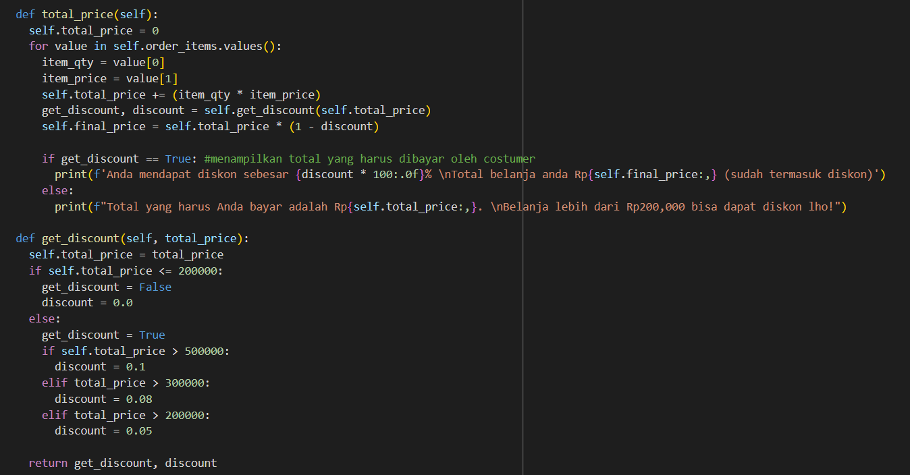
Task: Click the 'if self.total_price > 500000:' line
Action: [136, 351]
